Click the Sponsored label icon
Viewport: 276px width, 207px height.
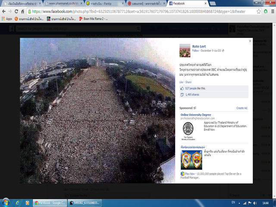(x=195, y=108)
